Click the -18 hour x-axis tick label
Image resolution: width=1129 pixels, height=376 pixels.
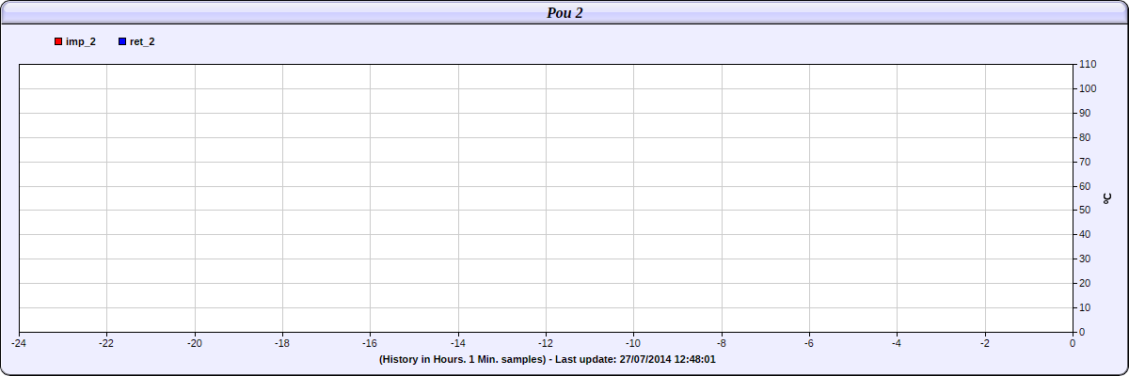282,344
